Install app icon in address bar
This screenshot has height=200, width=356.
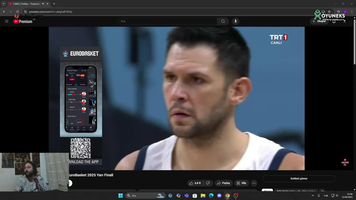[323, 12]
